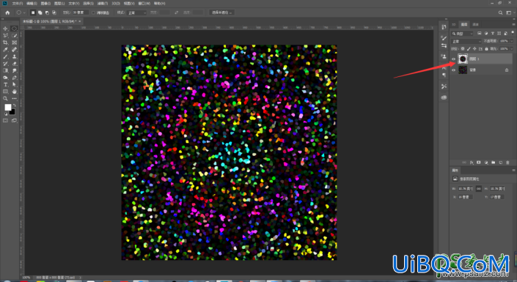Change the screen mode
The height and width of the screenshot is (282, 517).
(x=14, y=121)
